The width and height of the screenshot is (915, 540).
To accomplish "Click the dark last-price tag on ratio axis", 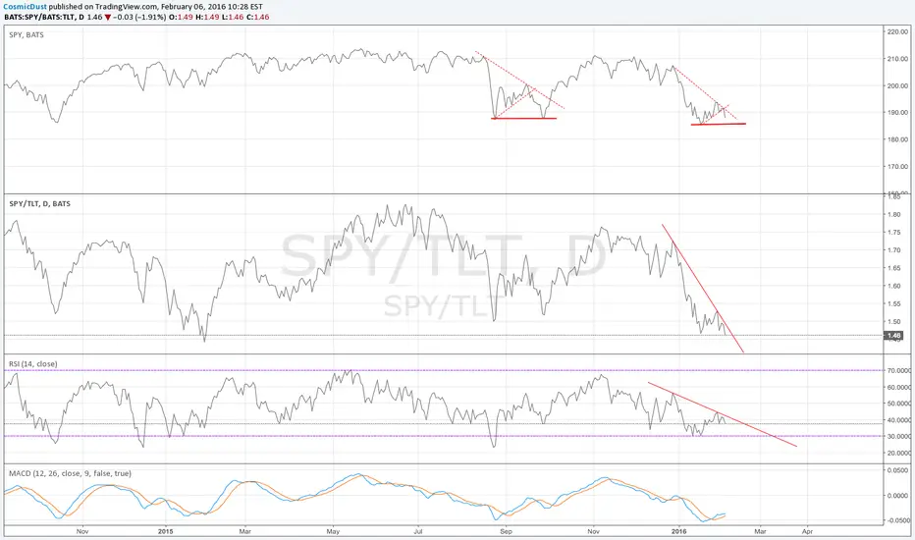I will [x=894, y=336].
